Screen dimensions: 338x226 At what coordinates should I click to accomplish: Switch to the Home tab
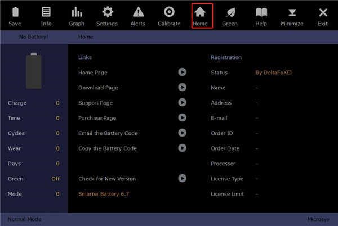pos(200,16)
